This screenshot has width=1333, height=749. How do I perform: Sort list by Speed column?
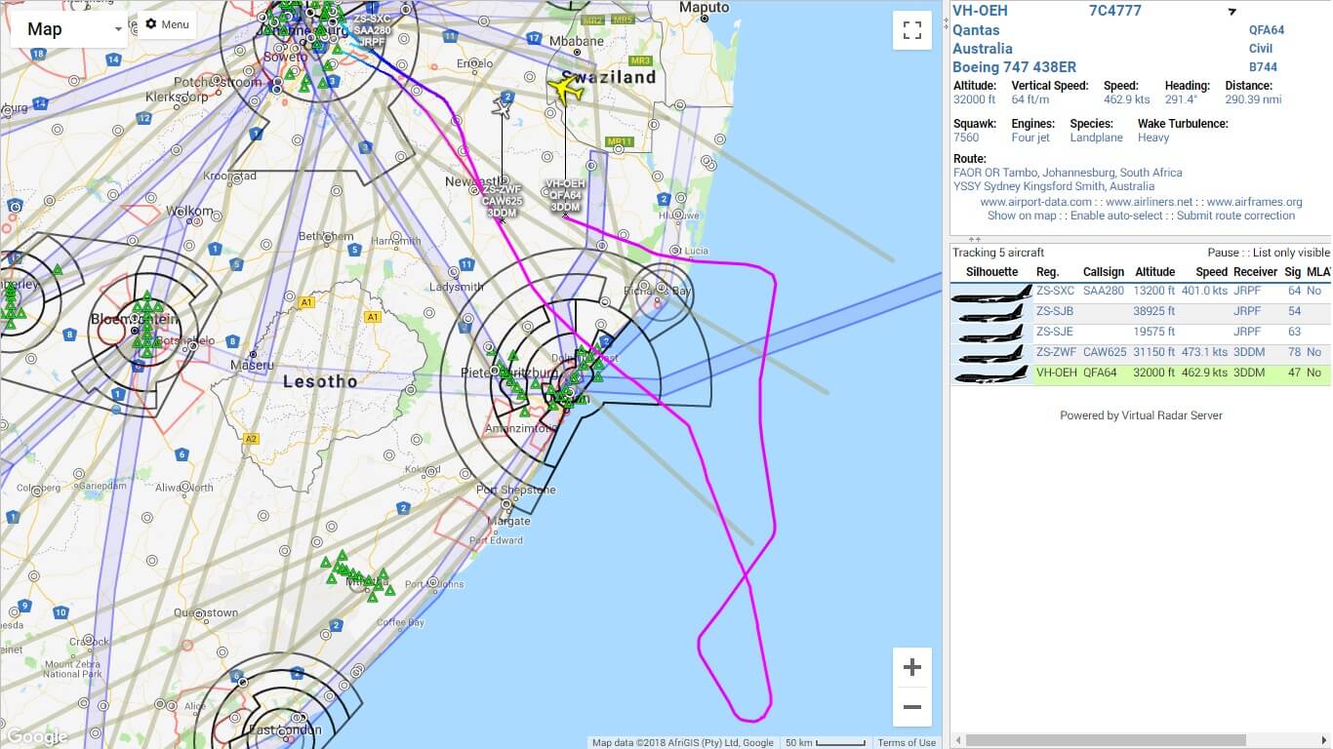(x=1211, y=272)
